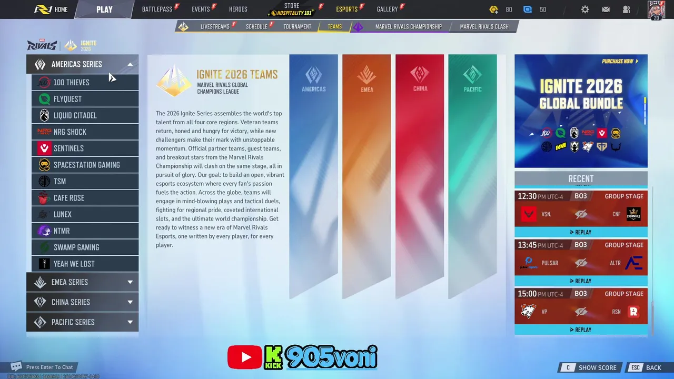The height and width of the screenshot is (379, 674).
Task: Click the Liquid Citadel team logo
Action: (45, 115)
